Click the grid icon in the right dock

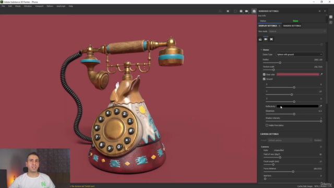[x=331, y=17]
